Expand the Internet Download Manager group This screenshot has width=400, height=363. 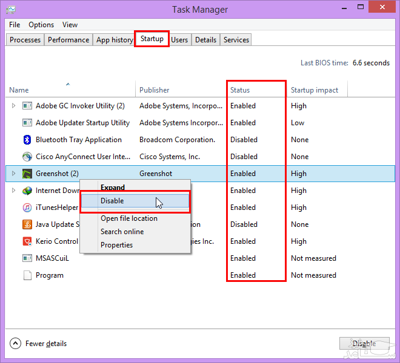click(14, 191)
